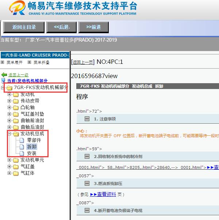Collapse the 发动机总成 folder node

(9, 134)
